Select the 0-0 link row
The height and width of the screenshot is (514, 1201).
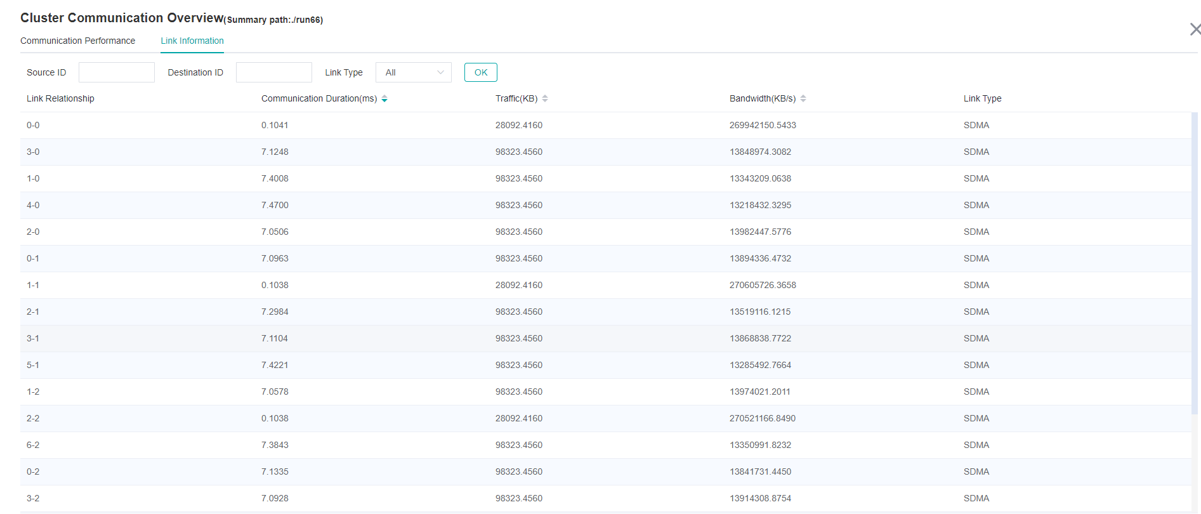[x=33, y=126]
